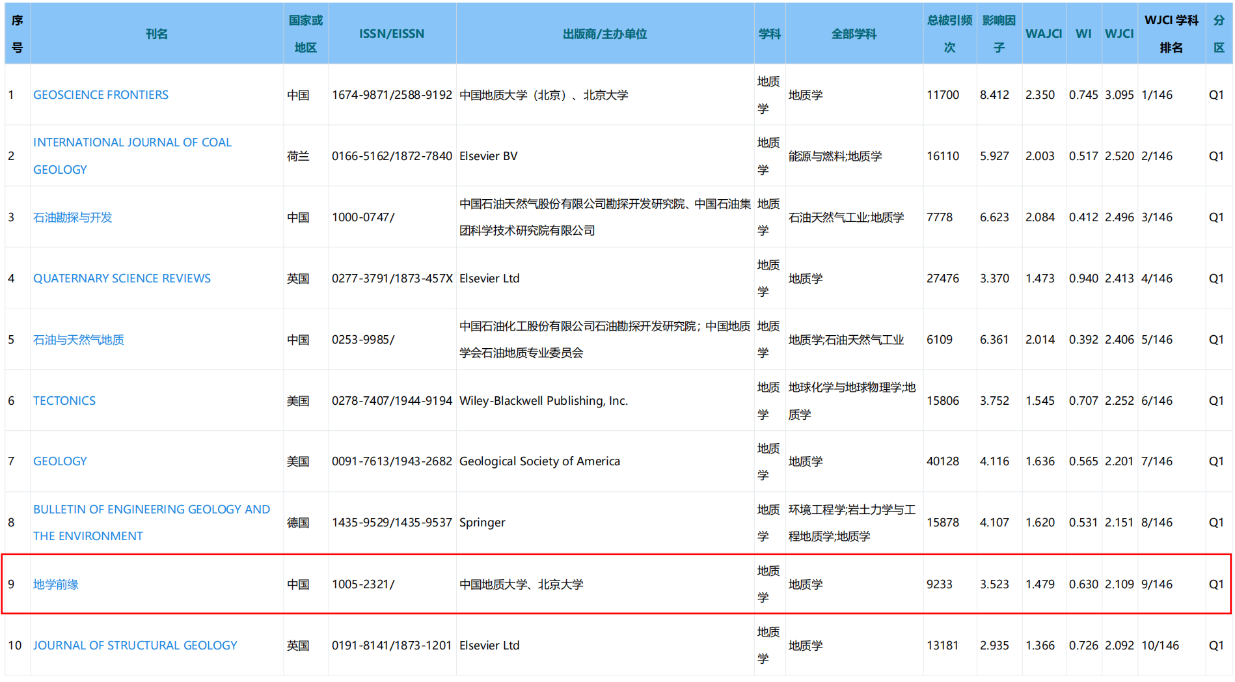Click the WAJCI column header
The height and width of the screenshot is (682, 1235).
tap(1043, 34)
